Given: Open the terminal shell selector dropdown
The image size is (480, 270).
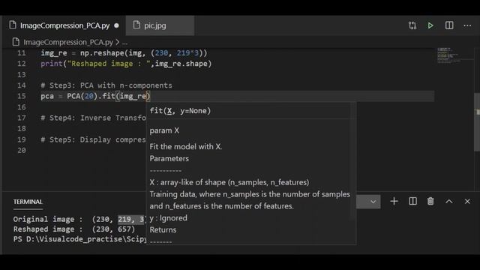Looking at the screenshot, I should click(368, 202).
